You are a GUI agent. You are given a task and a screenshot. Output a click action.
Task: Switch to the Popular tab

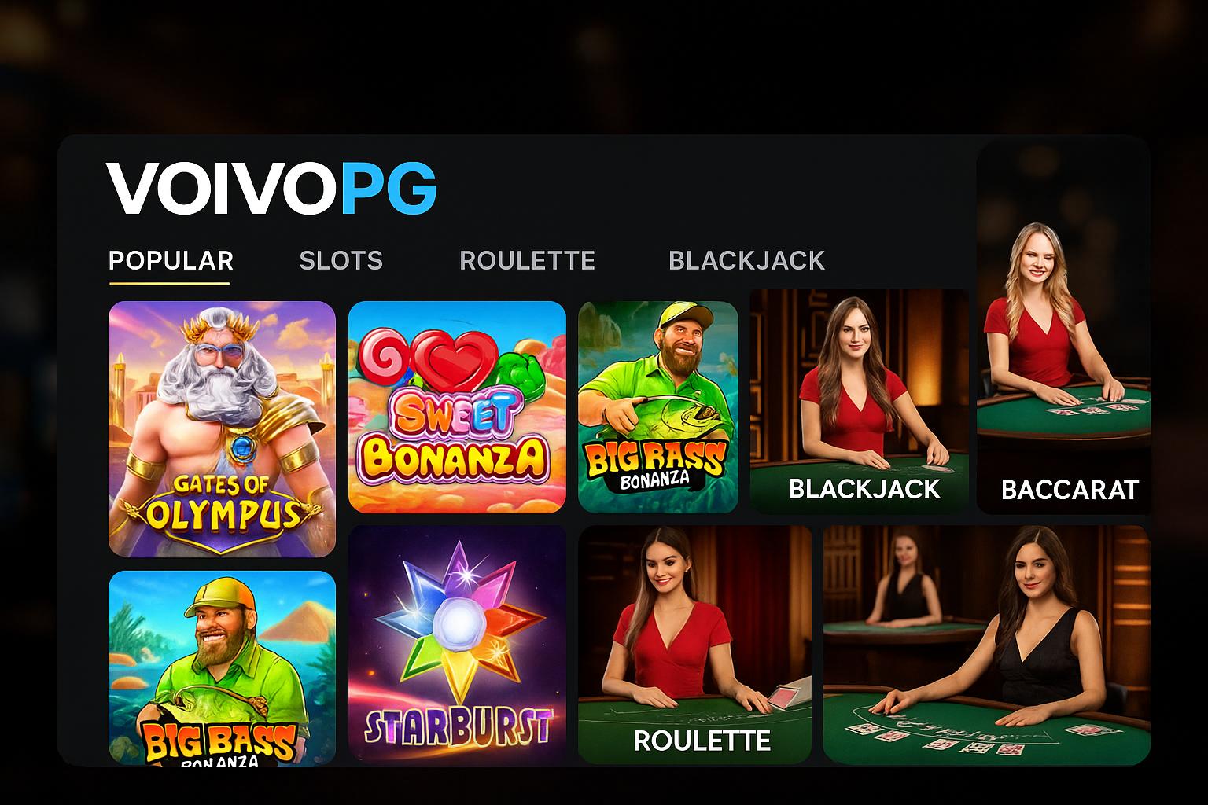[171, 260]
